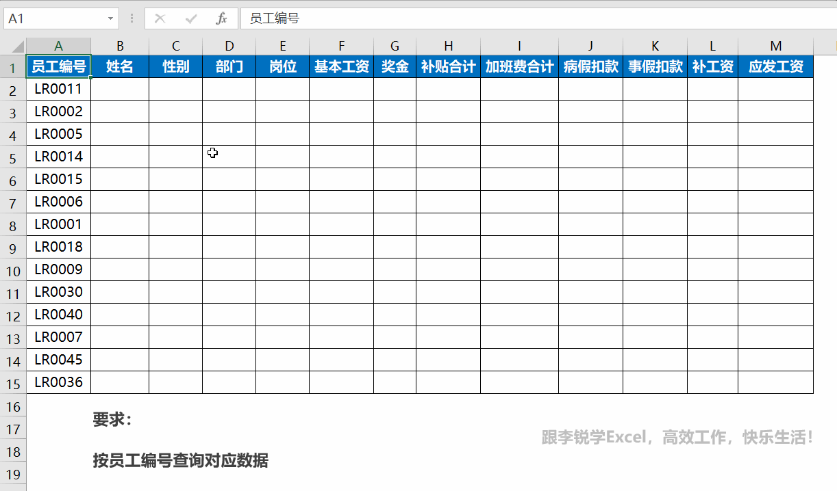Click the 奖金 header cell
This screenshot has width=837, height=491.
coord(395,66)
